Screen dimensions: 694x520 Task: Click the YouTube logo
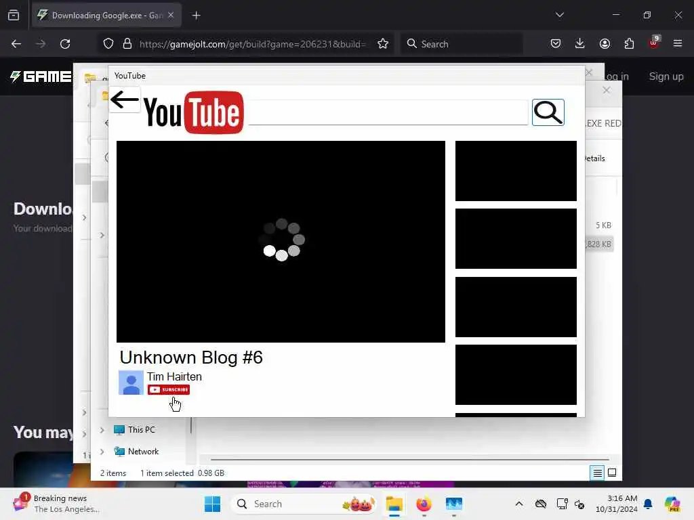click(x=193, y=112)
